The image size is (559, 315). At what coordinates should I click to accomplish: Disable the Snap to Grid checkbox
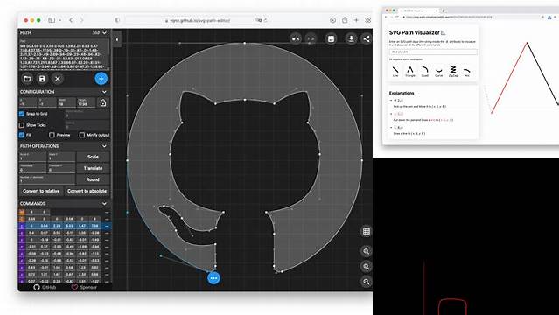pyautogui.click(x=22, y=114)
